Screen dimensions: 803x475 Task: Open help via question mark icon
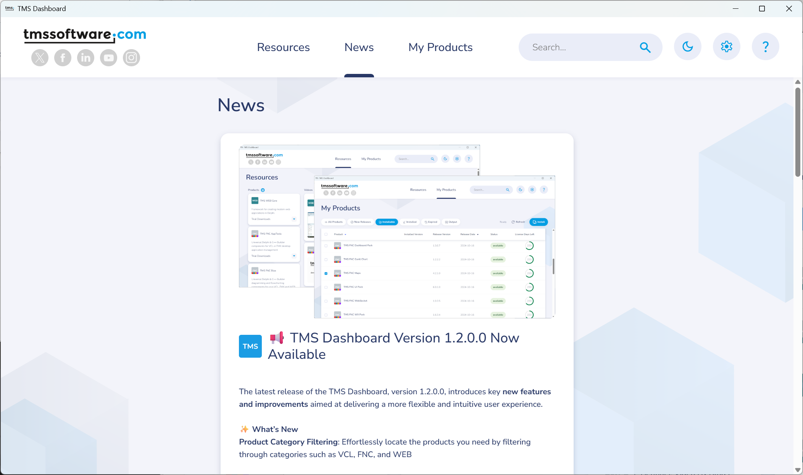(x=765, y=46)
